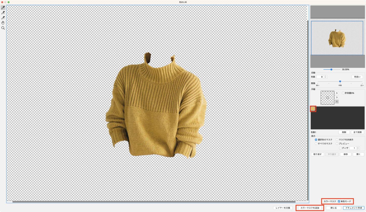
Task: Set sample size to 3
Action: pyautogui.click(x=337, y=97)
